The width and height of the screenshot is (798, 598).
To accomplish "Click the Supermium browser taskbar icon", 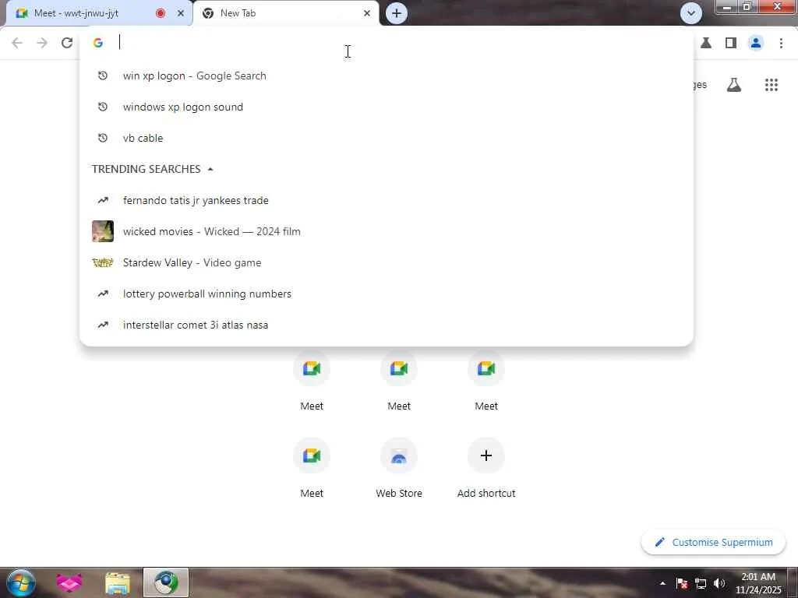I will 166,582.
